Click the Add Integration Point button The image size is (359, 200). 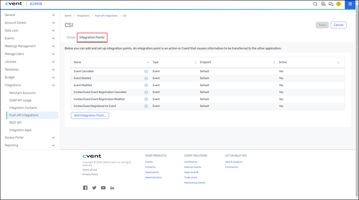coord(90,116)
